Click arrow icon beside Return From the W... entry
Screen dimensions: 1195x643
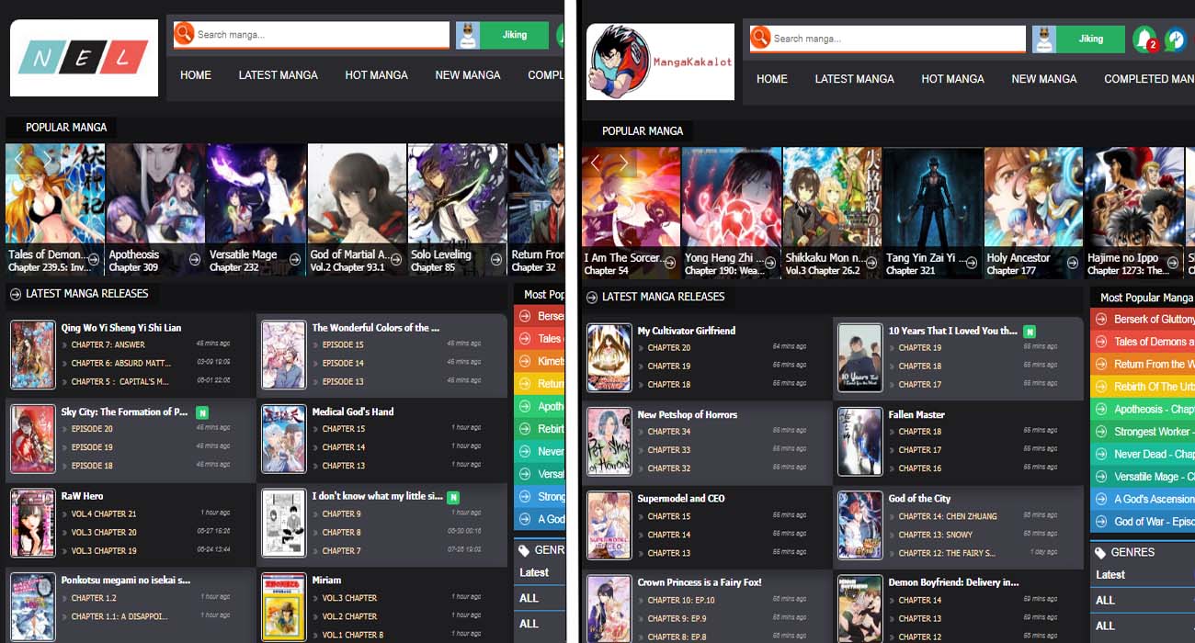[x=1101, y=364]
